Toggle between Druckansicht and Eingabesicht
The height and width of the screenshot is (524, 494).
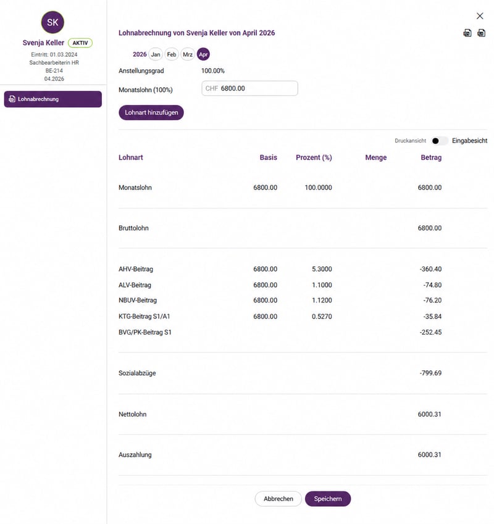point(439,141)
